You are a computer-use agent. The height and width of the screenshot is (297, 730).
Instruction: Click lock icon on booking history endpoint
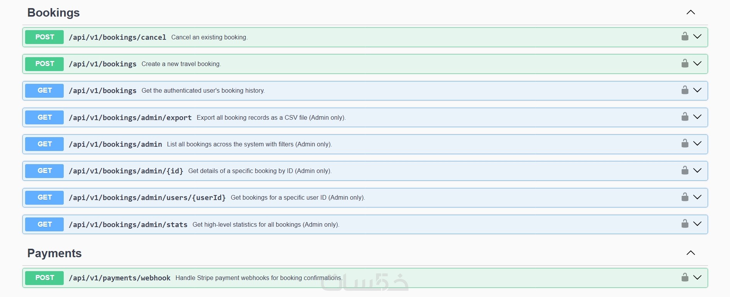[x=685, y=90]
